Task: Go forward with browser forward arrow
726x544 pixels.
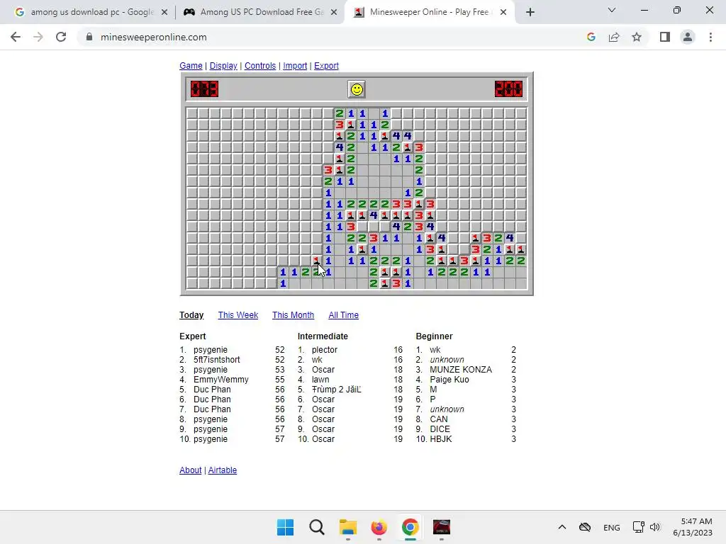Action: [x=38, y=37]
